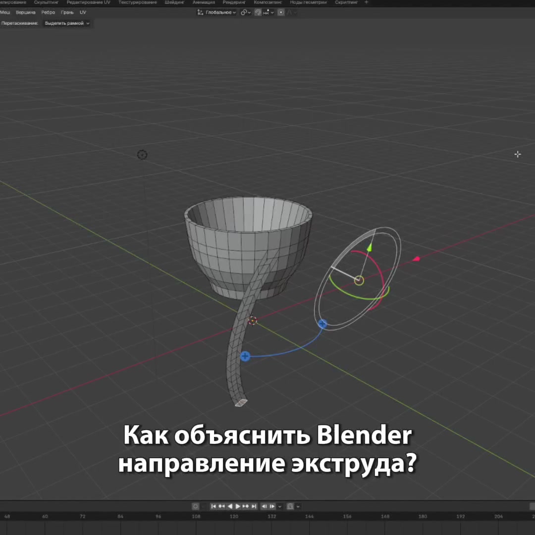Click the blue plus handle on spin gizmo ring
The image size is (535, 535).
pos(322,323)
